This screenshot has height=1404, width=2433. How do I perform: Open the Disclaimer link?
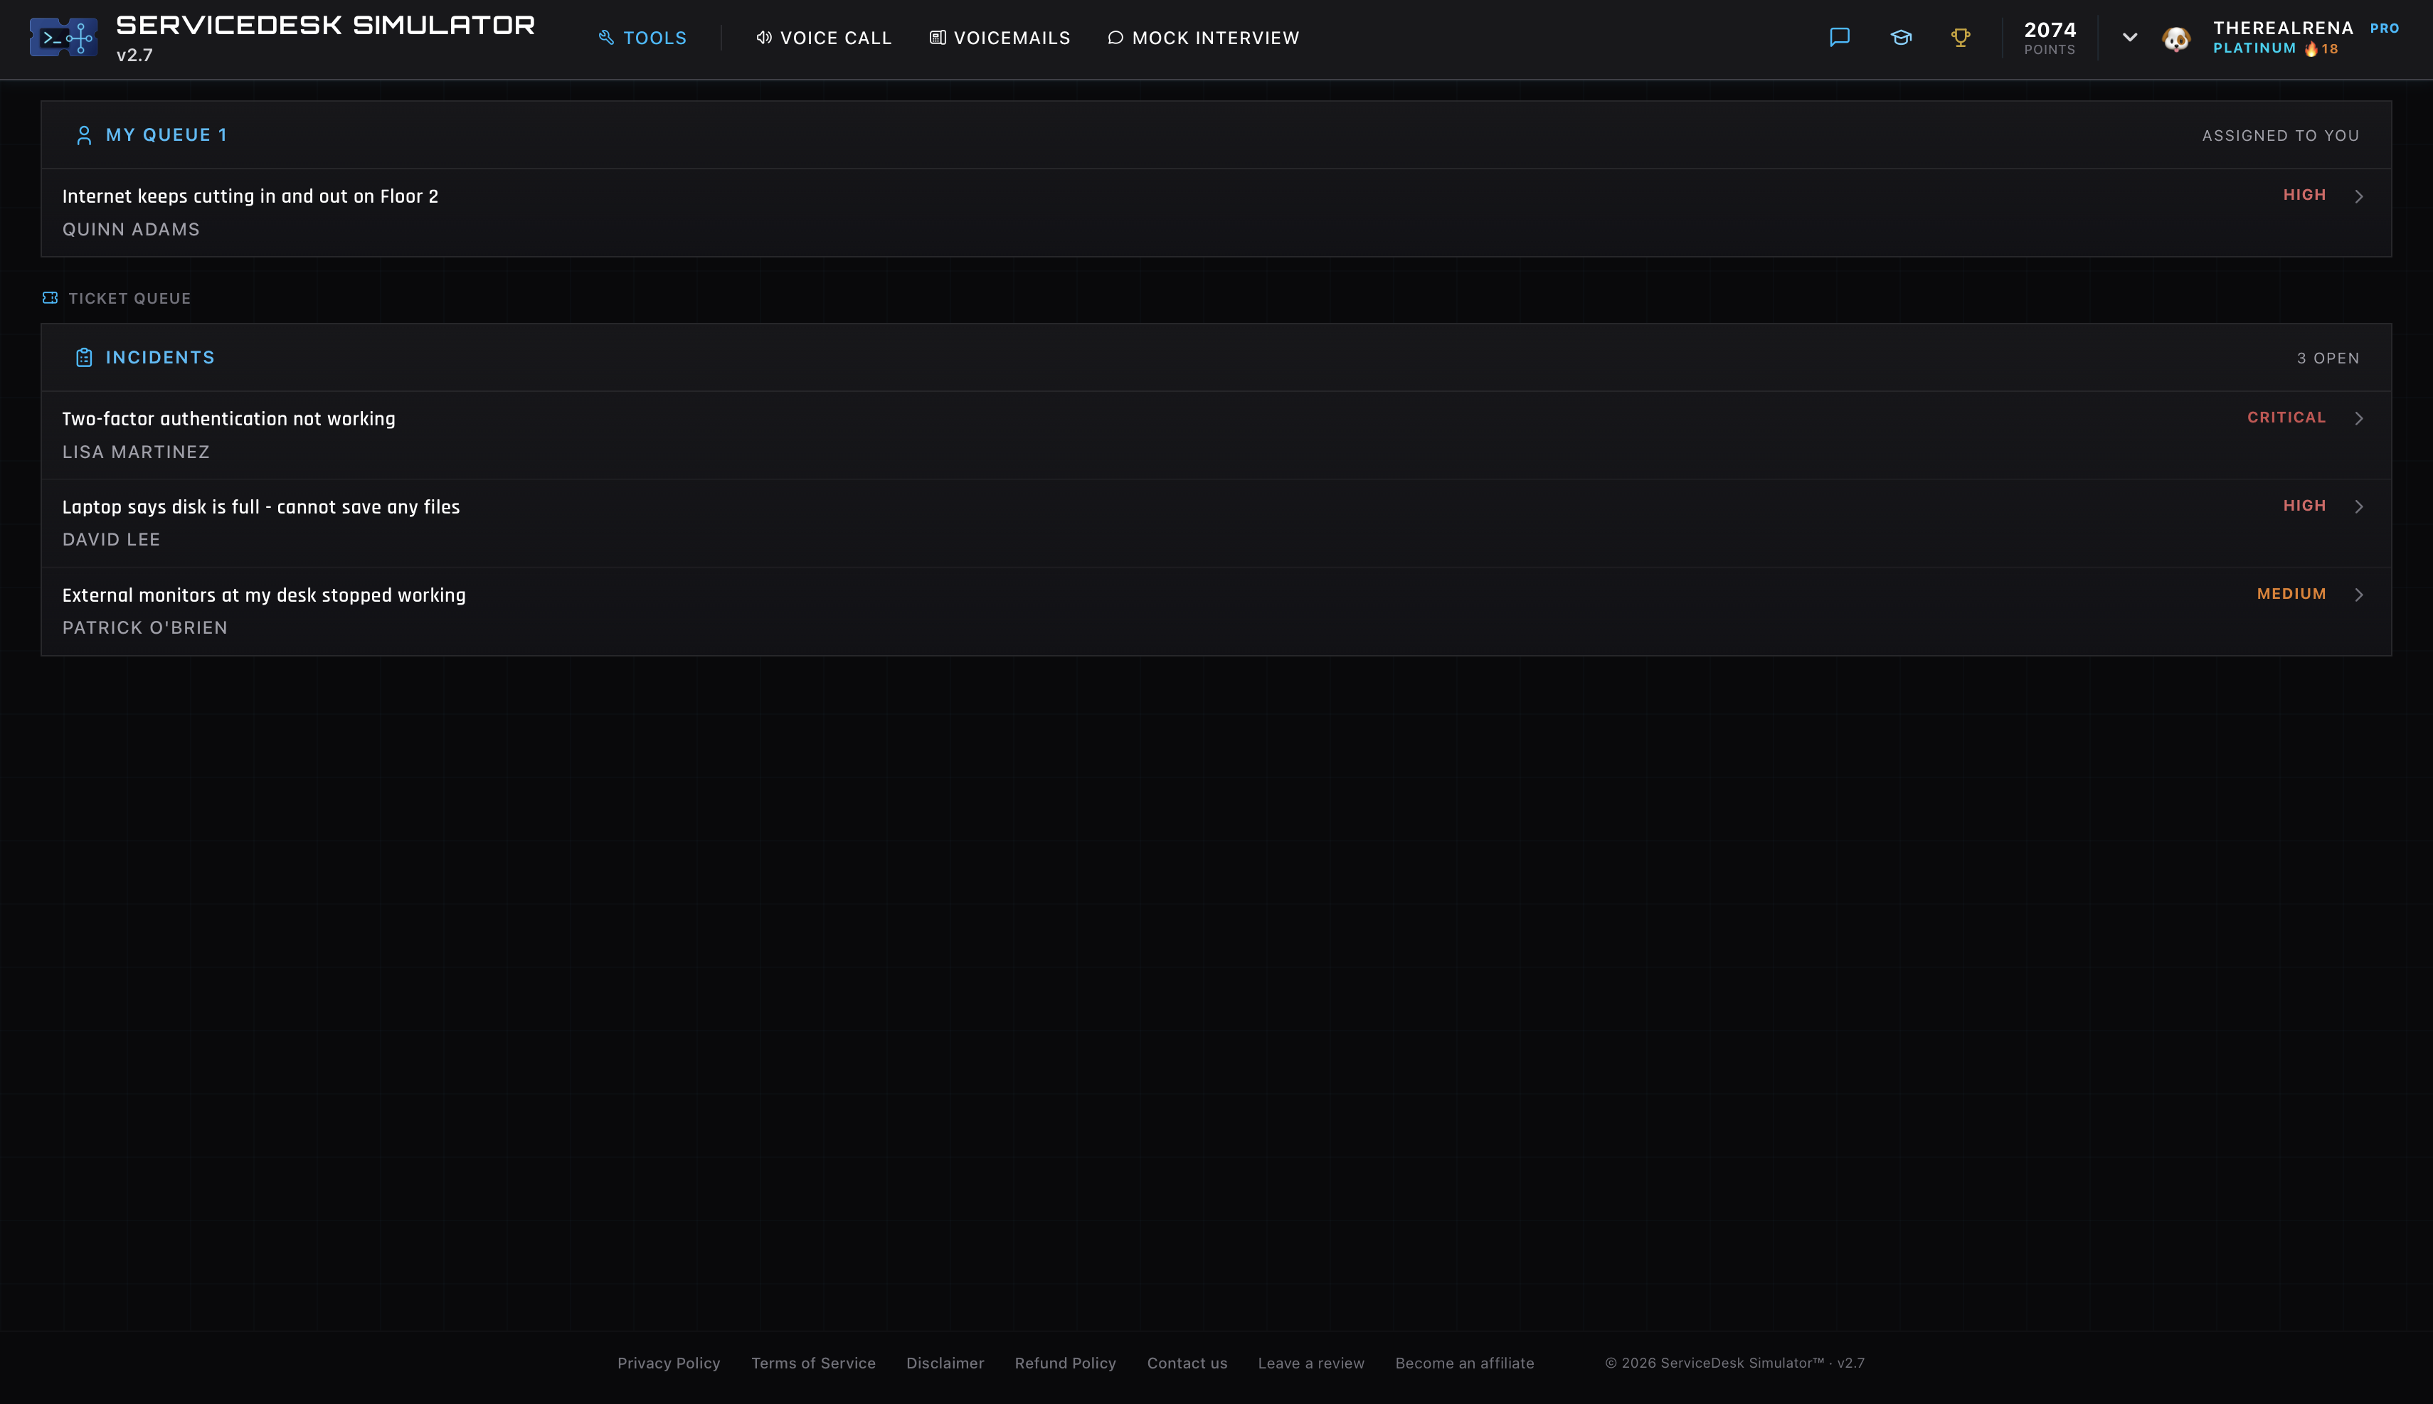coord(945,1363)
